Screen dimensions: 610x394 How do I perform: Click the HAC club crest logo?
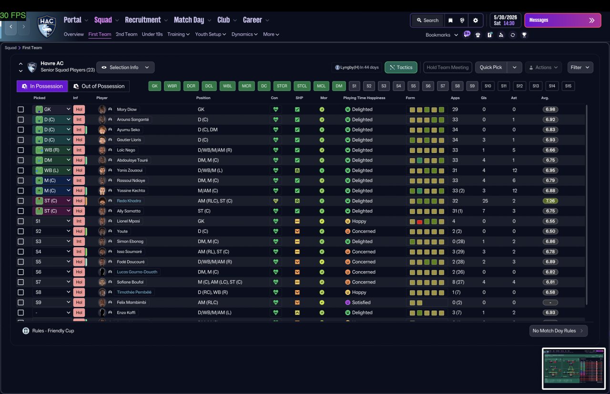[47, 26]
